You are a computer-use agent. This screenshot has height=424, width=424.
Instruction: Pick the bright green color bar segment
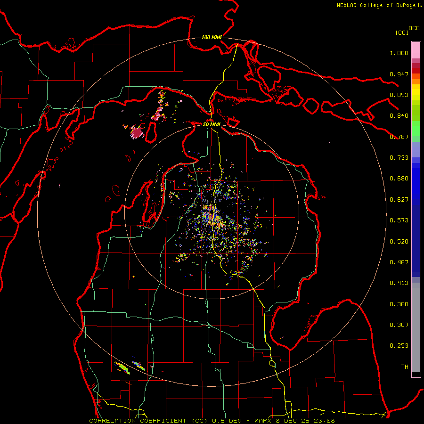pyautogui.click(x=416, y=129)
